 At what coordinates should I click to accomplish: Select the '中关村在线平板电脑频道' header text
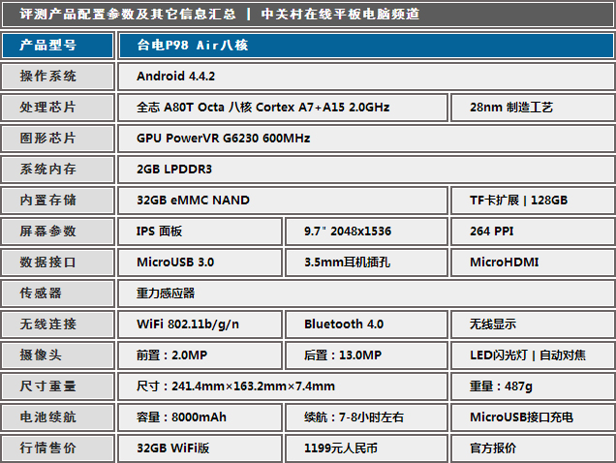point(340,15)
